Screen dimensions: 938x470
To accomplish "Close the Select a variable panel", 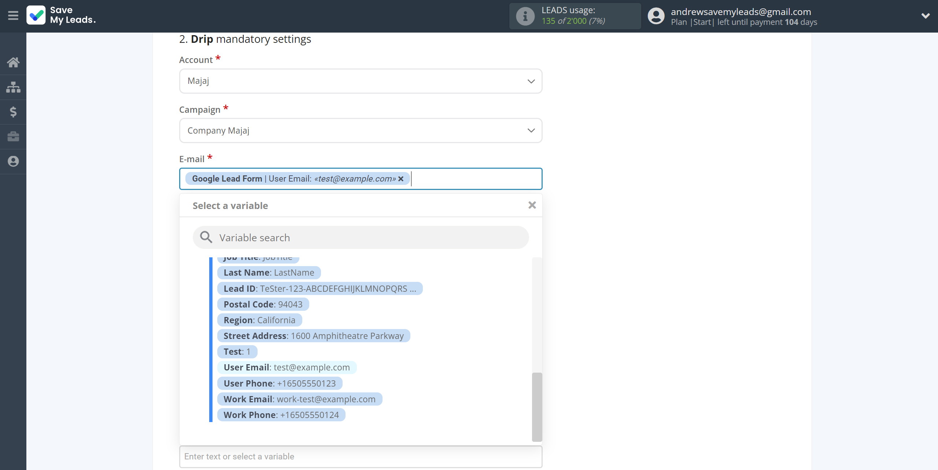I will (x=532, y=205).
